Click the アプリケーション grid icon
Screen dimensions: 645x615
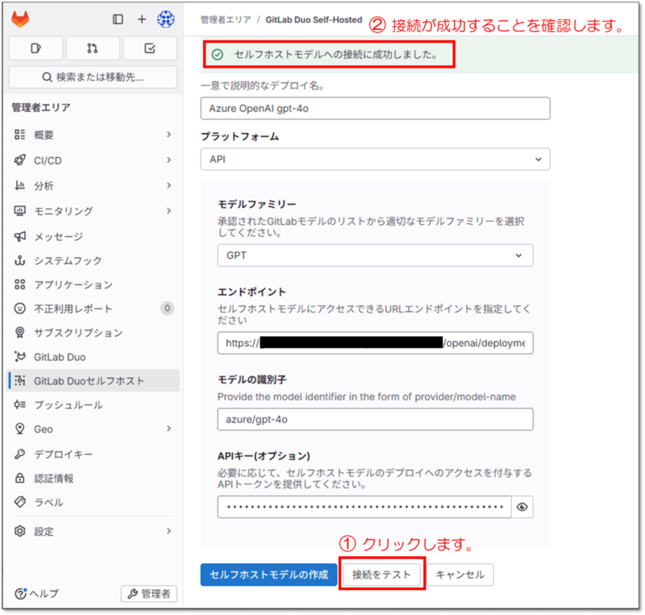19,285
